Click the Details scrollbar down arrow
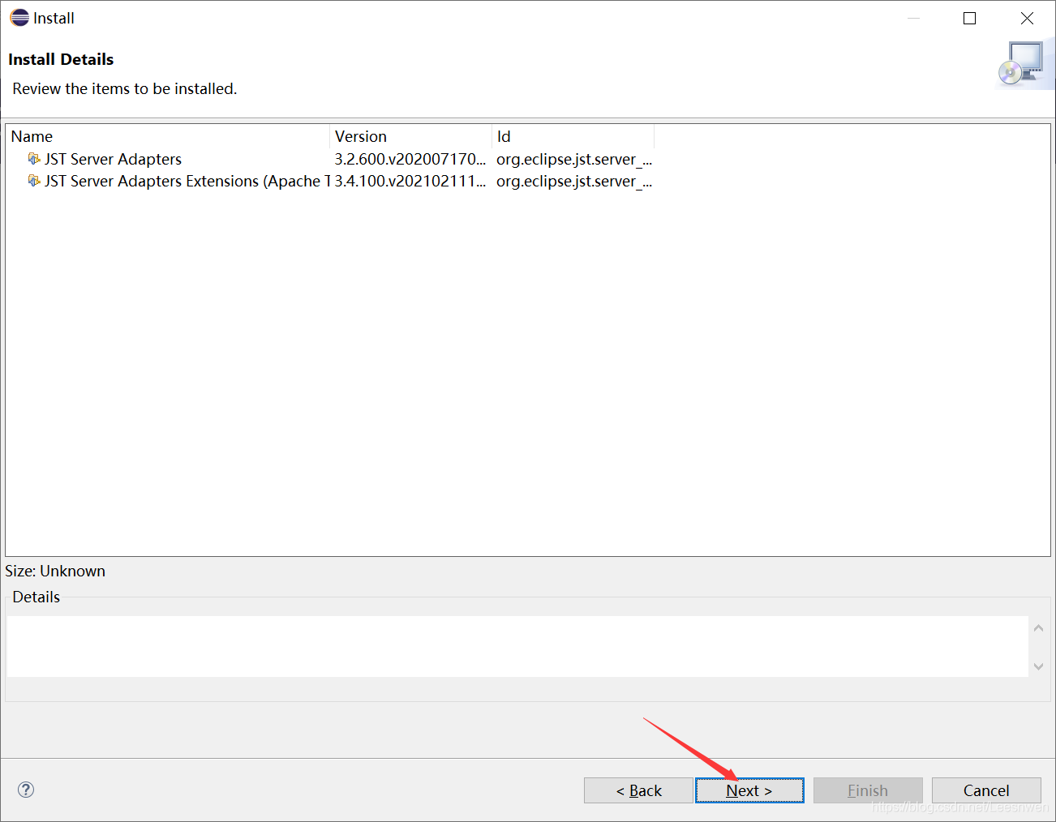 (1038, 666)
